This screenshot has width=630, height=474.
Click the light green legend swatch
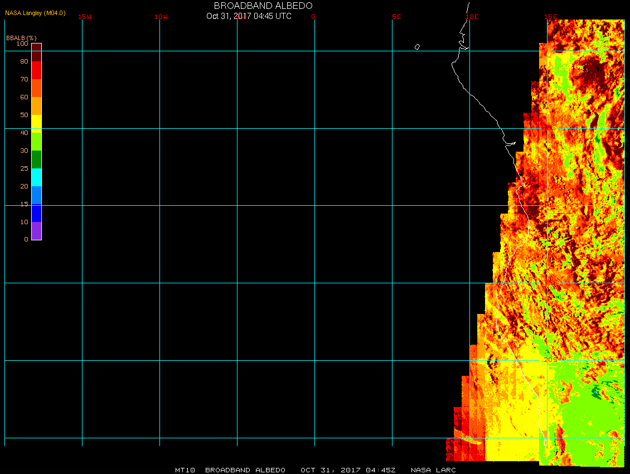coord(36,141)
